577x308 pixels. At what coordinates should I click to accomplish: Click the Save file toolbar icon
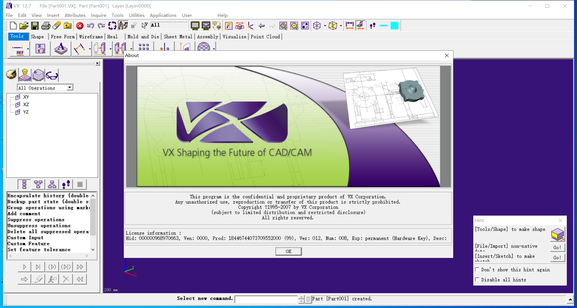click(35, 26)
